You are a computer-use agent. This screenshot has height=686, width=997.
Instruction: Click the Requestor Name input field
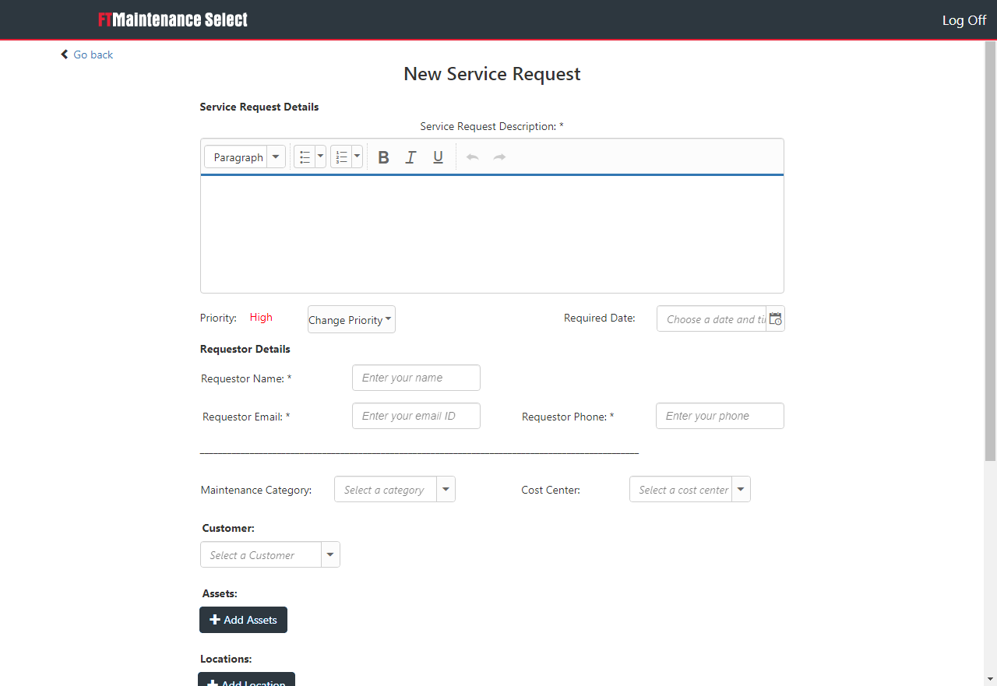coord(416,378)
